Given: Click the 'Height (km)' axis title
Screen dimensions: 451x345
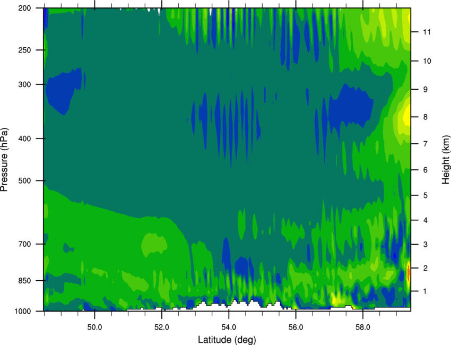Looking at the screenshot, I should coord(446,159).
